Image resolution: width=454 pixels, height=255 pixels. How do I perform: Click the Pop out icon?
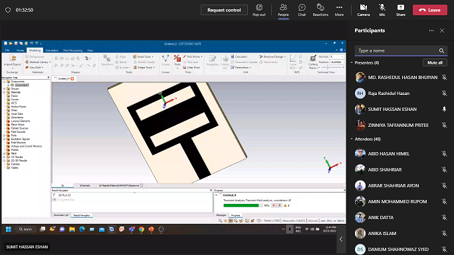[259, 7]
